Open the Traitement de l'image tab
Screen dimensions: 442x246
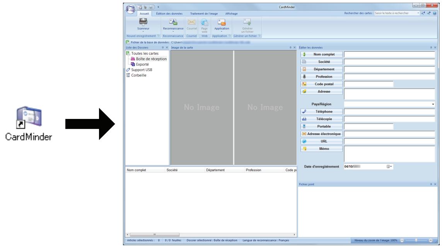(x=204, y=14)
